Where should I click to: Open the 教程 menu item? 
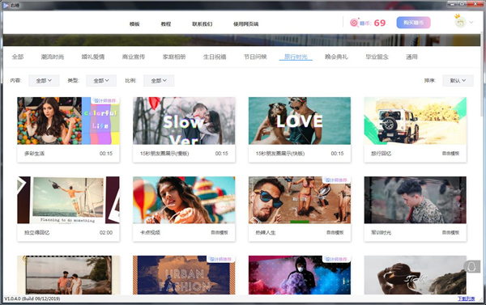coord(166,23)
